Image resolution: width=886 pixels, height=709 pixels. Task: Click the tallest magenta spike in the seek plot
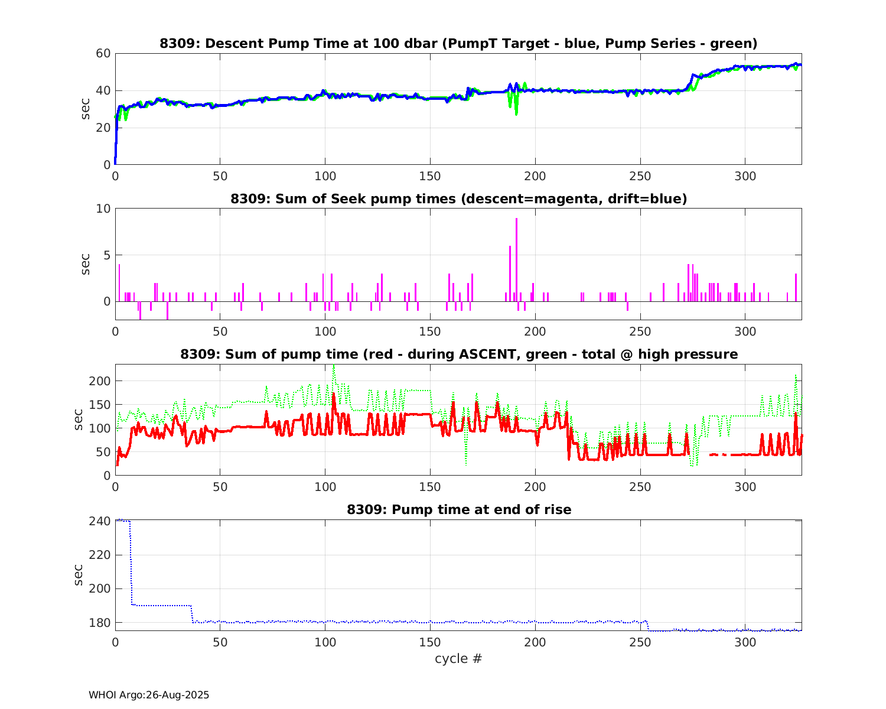[x=516, y=248]
